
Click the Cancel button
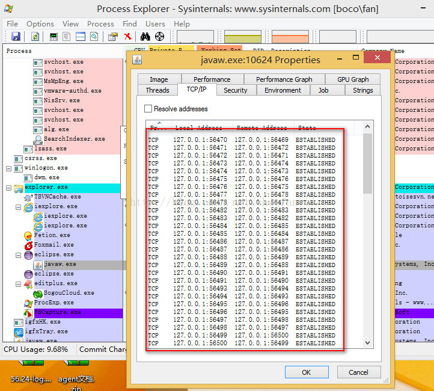point(358,372)
